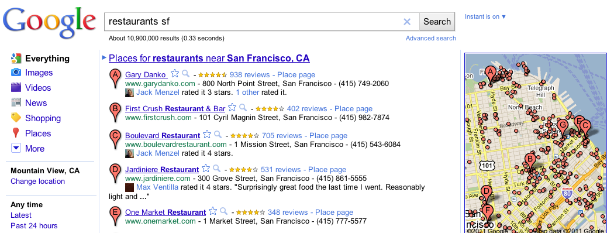Filter results by Latest
The image size is (607, 233).
click(x=21, y=215)
